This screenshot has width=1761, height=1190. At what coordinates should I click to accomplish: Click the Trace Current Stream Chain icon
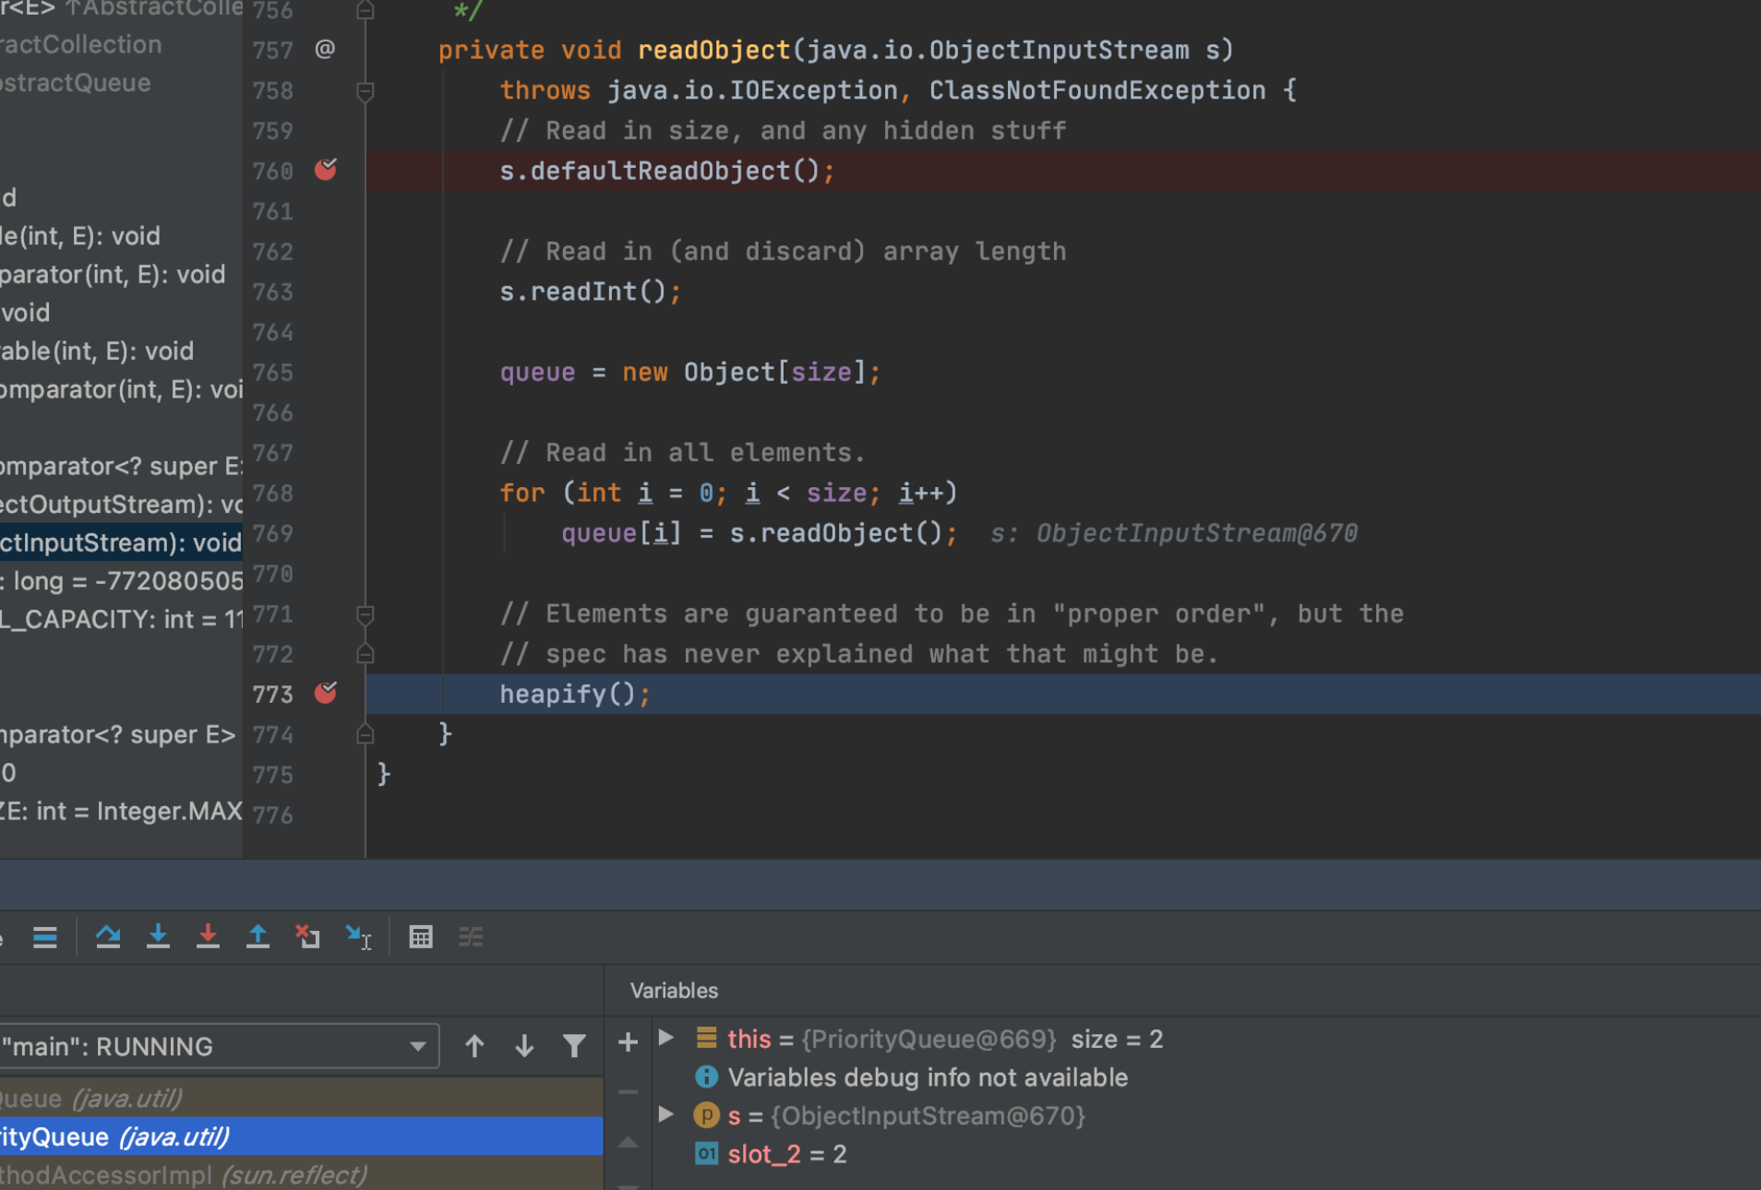471,937
